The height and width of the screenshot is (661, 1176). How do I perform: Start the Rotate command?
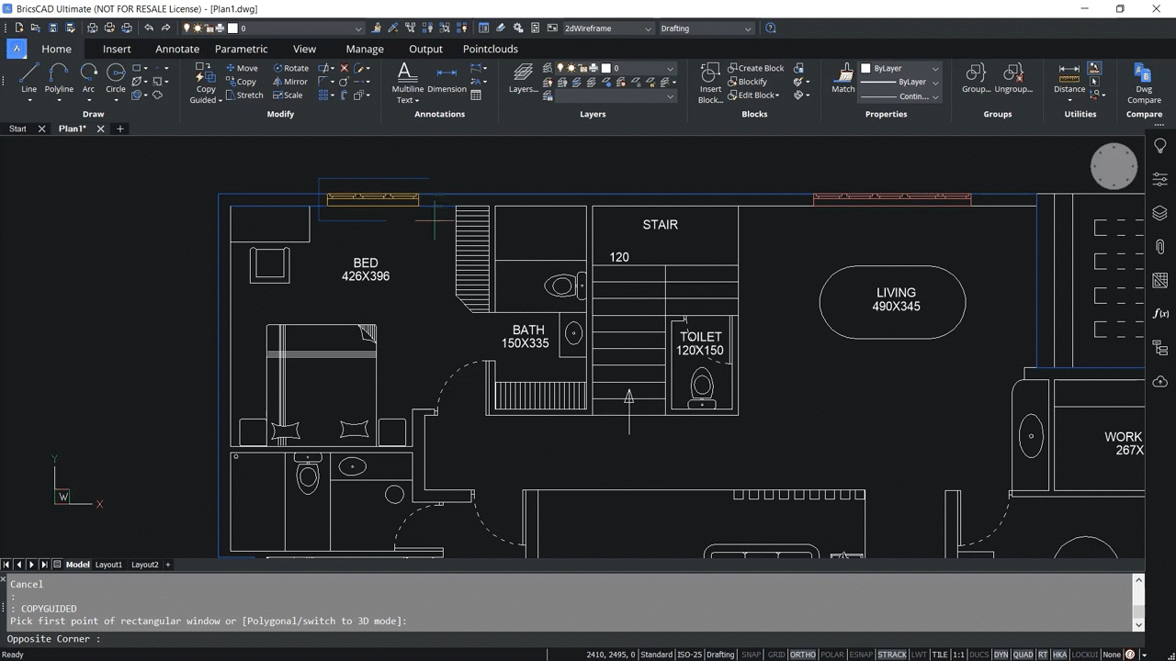[x=292, y=67]
